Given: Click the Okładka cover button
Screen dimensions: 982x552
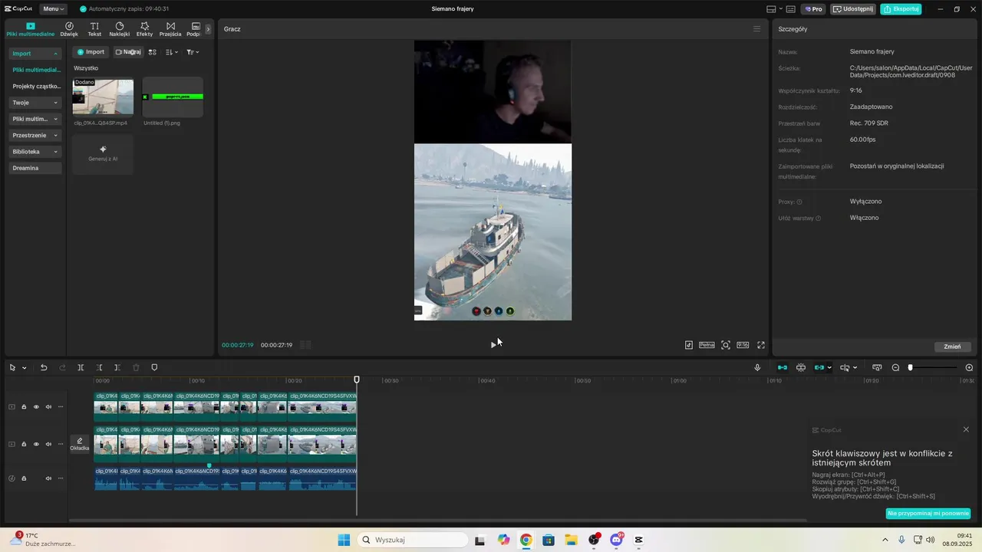Looking at the screenshot, I should (80, 444).
